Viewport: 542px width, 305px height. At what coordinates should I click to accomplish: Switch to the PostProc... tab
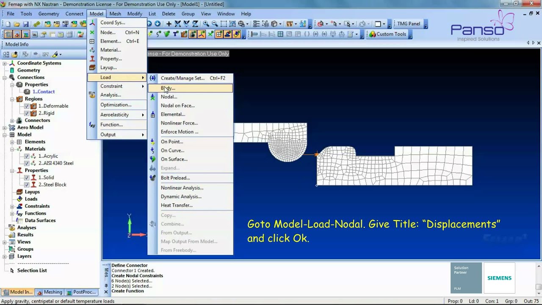click(81, 292)
